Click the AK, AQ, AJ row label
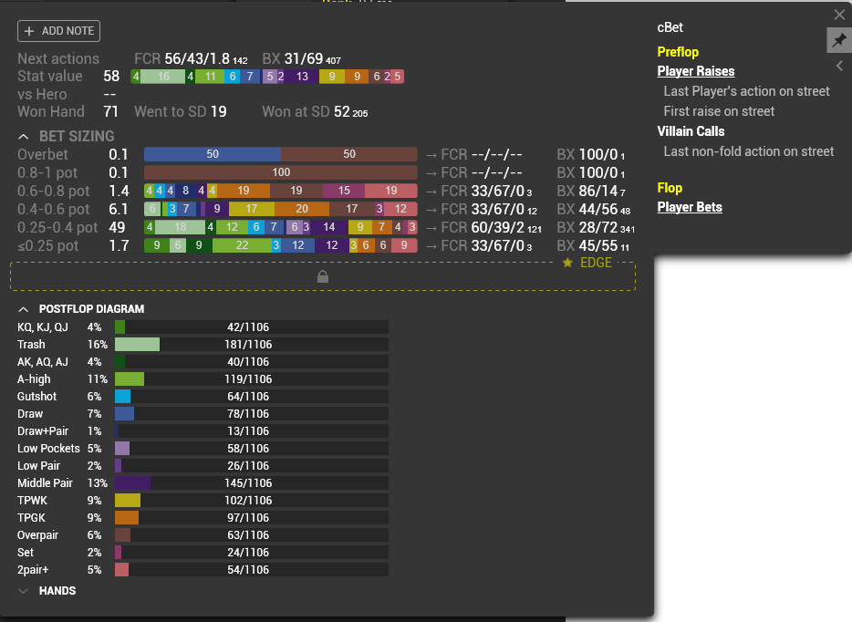The width and height of the screenshot is (852, 622). [x=43, y=362]
